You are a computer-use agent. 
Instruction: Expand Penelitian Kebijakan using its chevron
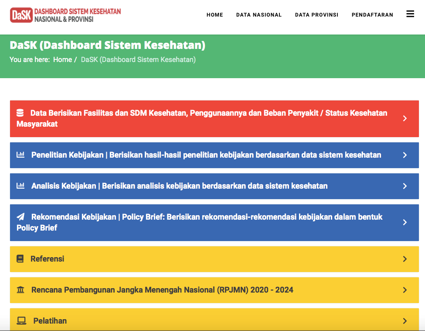click(x=405, y=155)
